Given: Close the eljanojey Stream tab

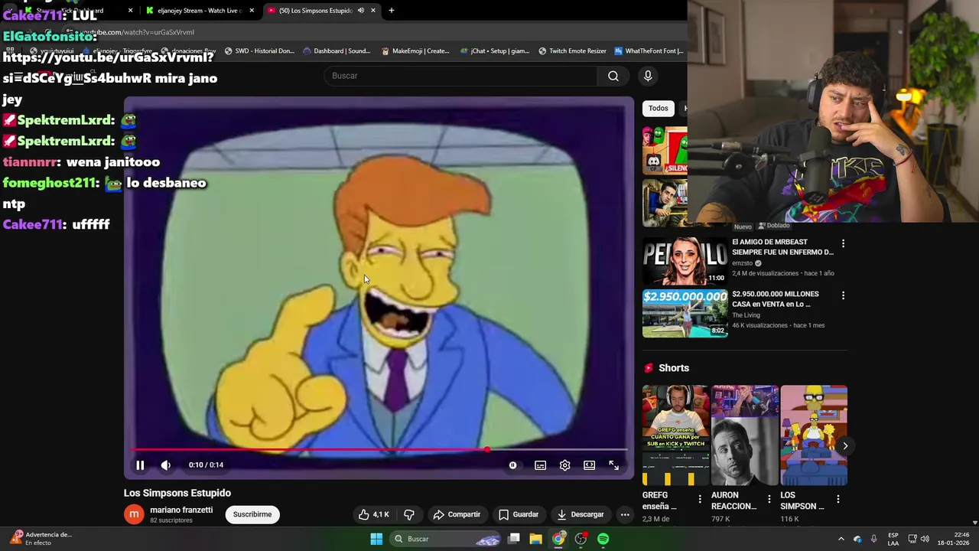Looking at the screenshot, I should [252, 11].
